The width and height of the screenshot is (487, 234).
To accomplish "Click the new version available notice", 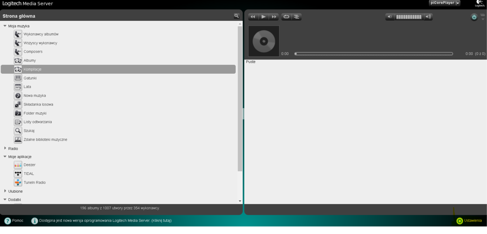I will coord(106,221).
